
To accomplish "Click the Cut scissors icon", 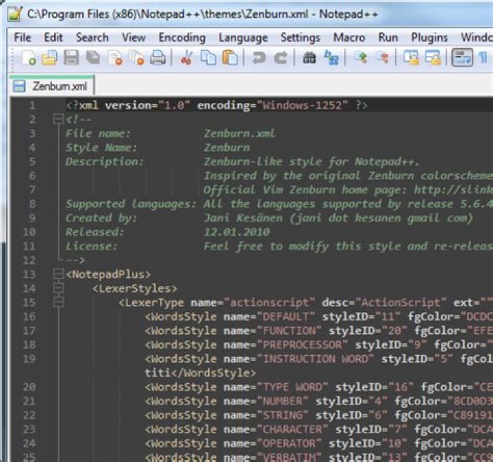I will pyautogui.click(x=186, y=58).
